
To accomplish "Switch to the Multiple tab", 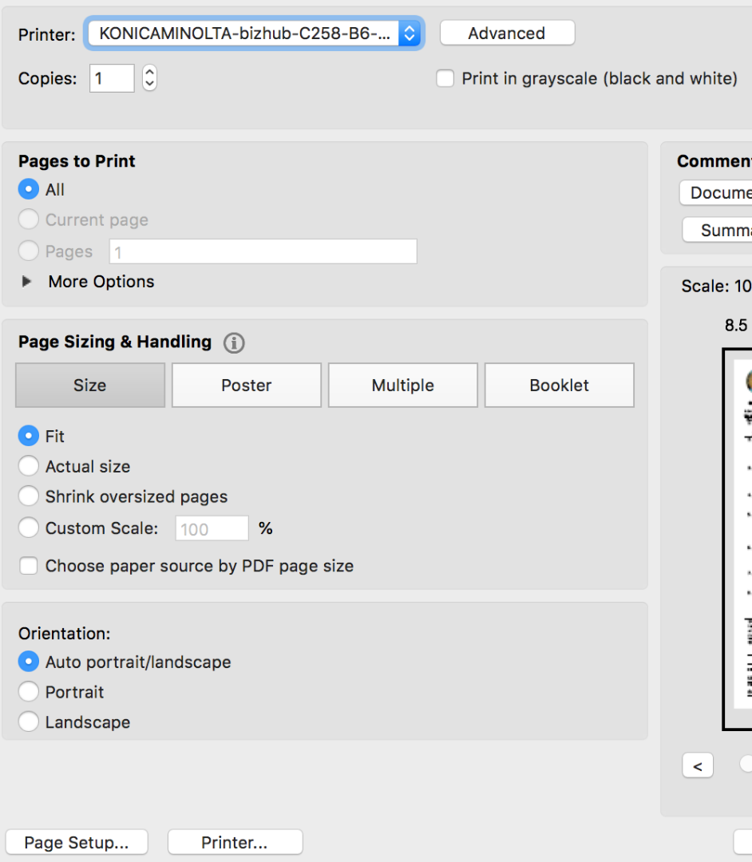I will 402,386.
